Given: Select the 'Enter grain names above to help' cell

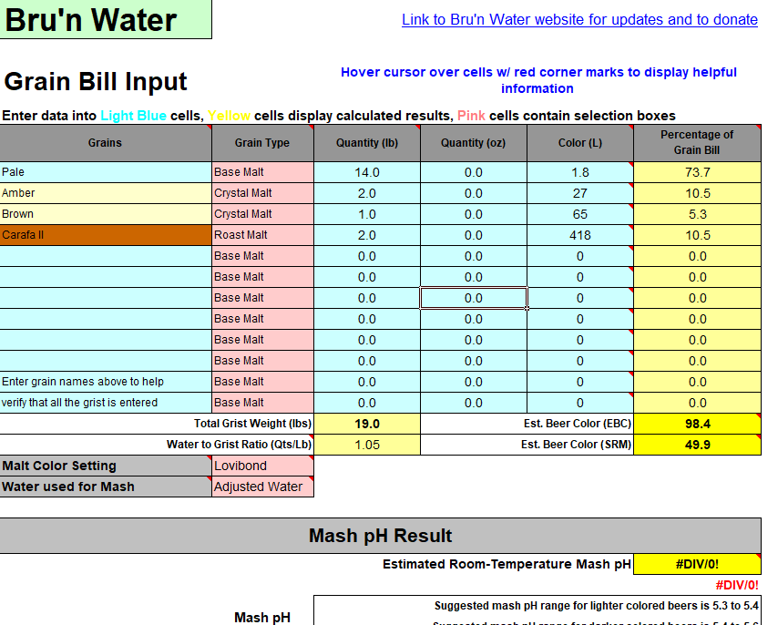Looking at the screenshot, I should [x=106, y=382].
